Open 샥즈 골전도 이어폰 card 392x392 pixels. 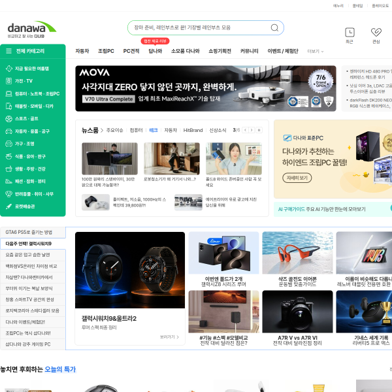tap(297, 259)
